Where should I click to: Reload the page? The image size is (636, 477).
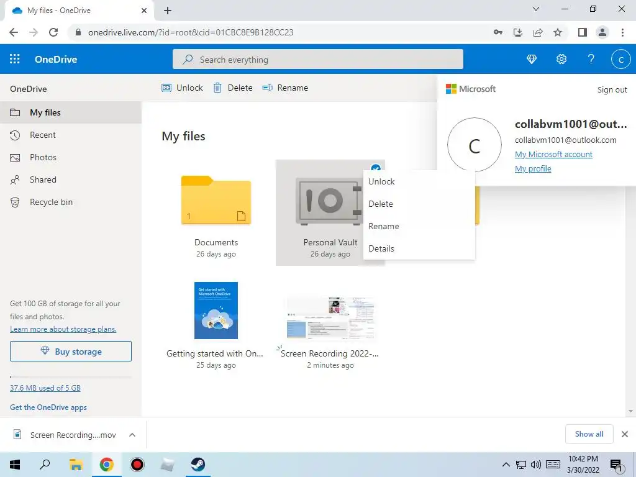(53, 32)
